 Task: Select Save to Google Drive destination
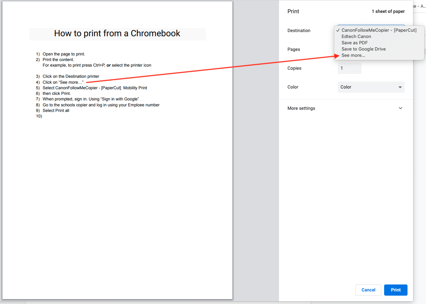[x=364, y=49]
